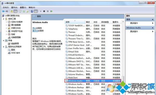Click the Forward arrow toolbar icon
The height and width of the screenshot is (95, 156).
point(7,11)
